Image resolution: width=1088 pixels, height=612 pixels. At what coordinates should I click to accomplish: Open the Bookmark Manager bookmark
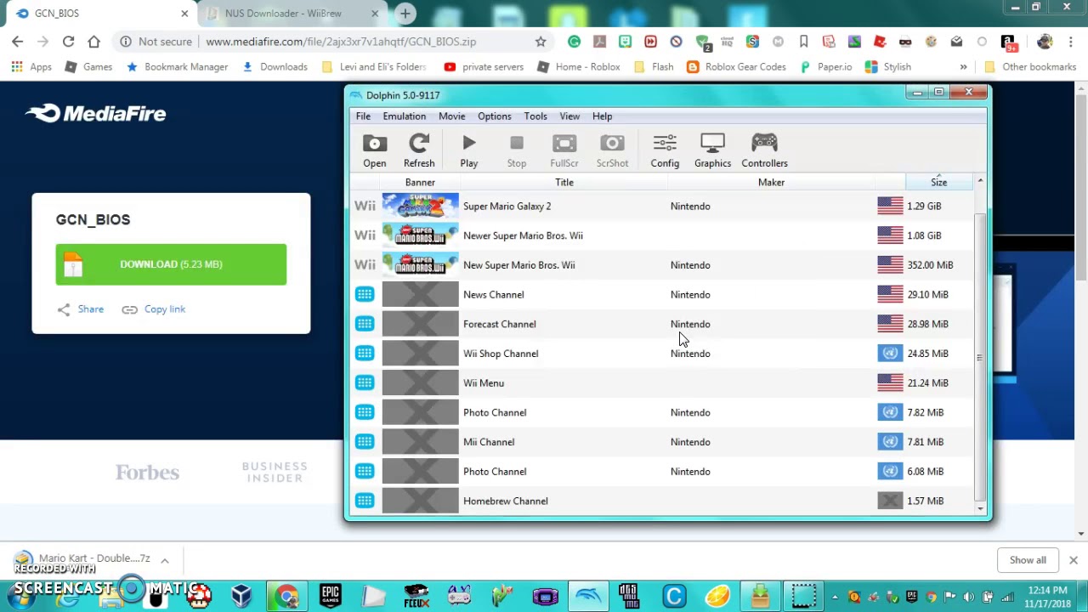[177, 66]
